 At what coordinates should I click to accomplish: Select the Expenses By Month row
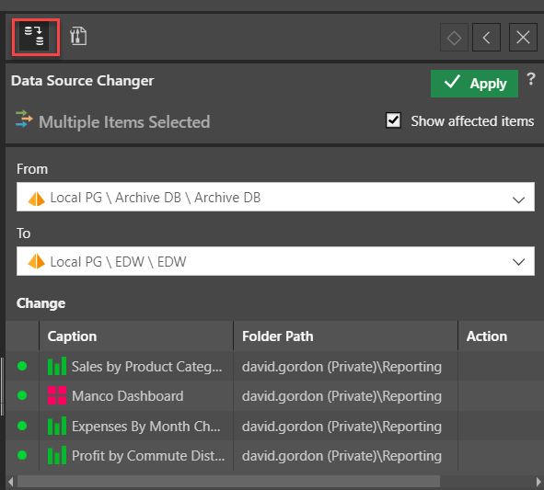point(275,426)
